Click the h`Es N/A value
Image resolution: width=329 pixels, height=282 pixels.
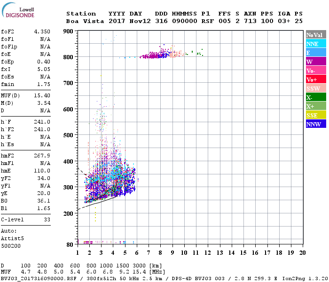click(45, 144)
